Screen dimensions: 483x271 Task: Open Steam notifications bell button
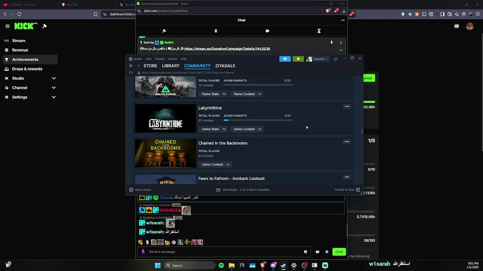point(298,59)
